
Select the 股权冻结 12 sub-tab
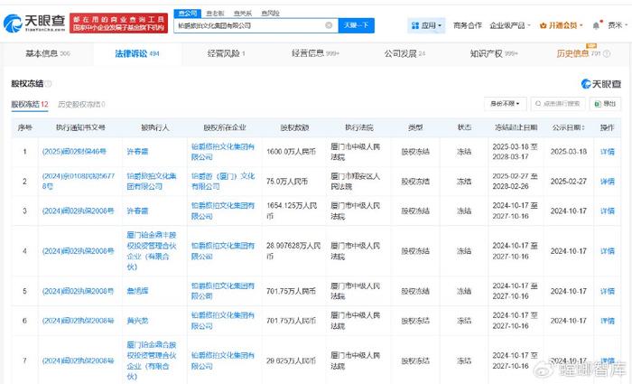point(30,105)
